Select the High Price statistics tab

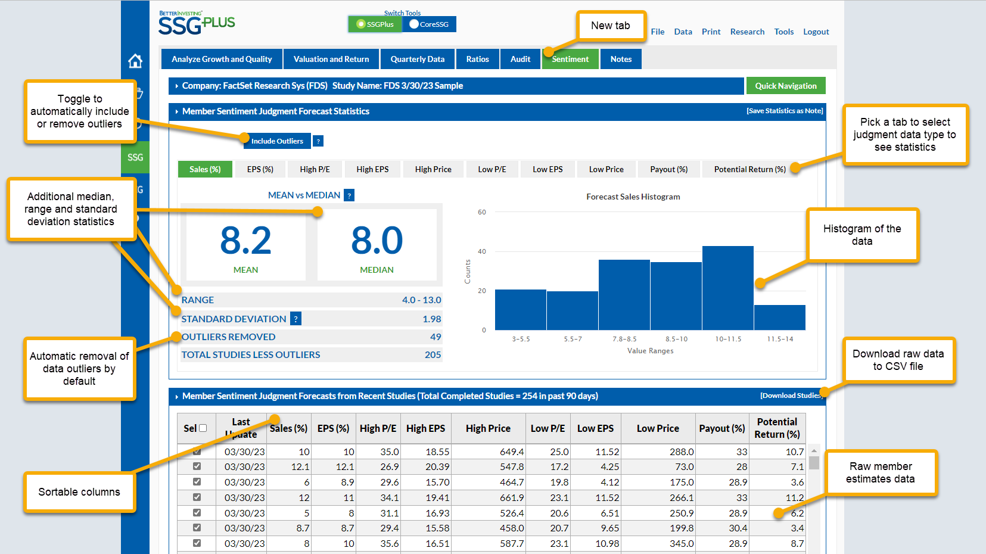tap(433, 169)
